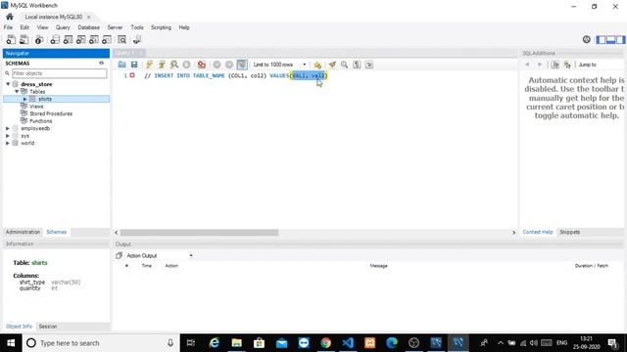Go back in context help history
Viewport: 627px width, 352px height.
point(527,65)
